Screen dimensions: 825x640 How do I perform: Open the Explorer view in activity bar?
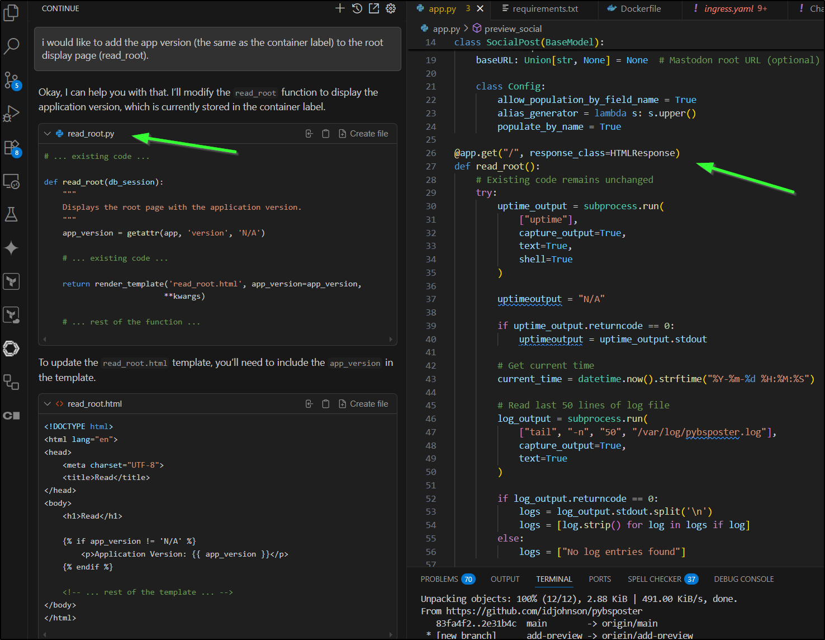pos(11,12)
